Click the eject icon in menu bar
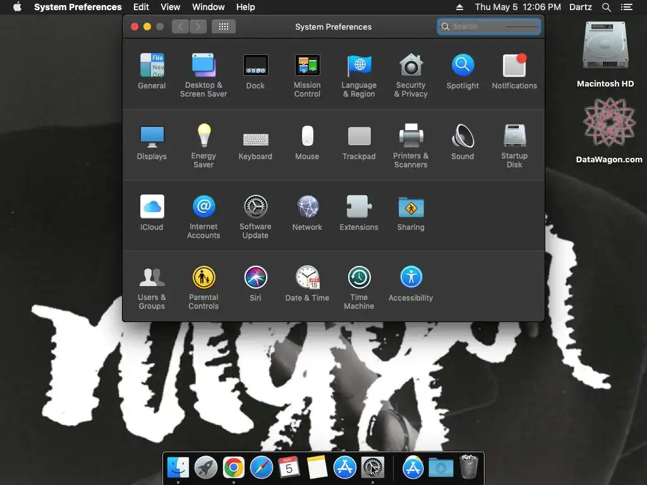 pyautogui.click(x=459, y=7)
